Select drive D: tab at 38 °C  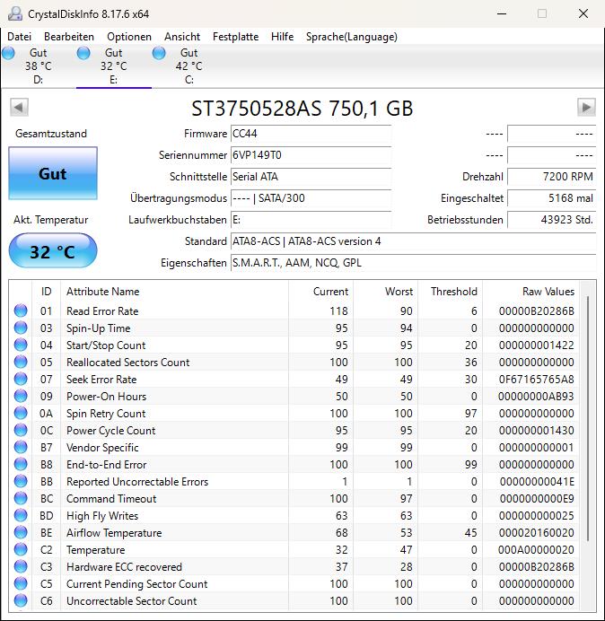(x=38, y=66)
